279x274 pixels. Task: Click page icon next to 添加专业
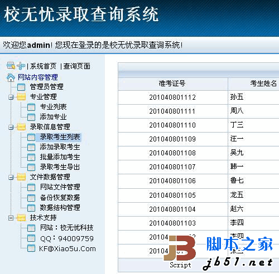tap(31, 117)
